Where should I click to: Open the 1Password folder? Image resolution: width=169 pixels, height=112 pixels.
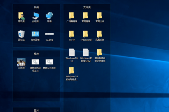[86, 34]
